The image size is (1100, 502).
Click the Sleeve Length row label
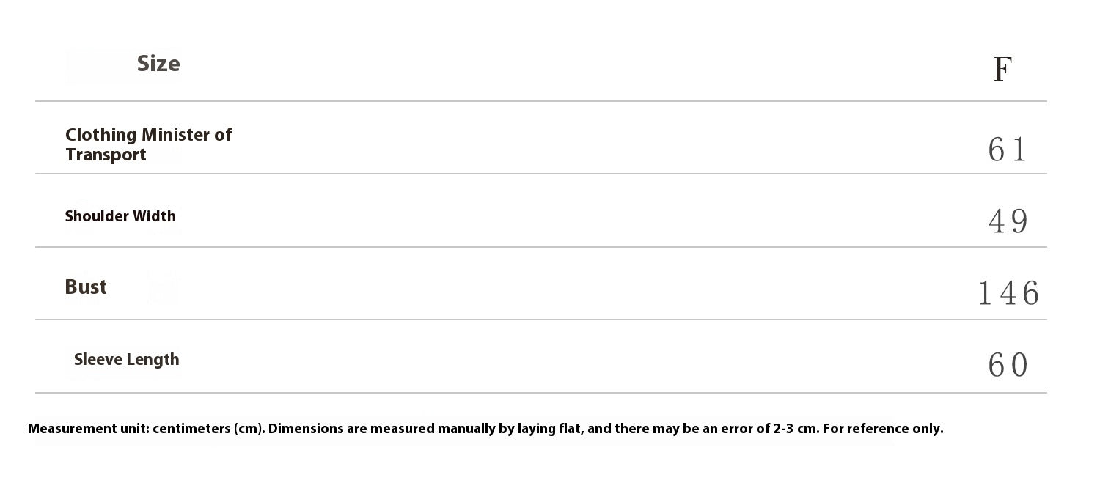click(126, 360)
